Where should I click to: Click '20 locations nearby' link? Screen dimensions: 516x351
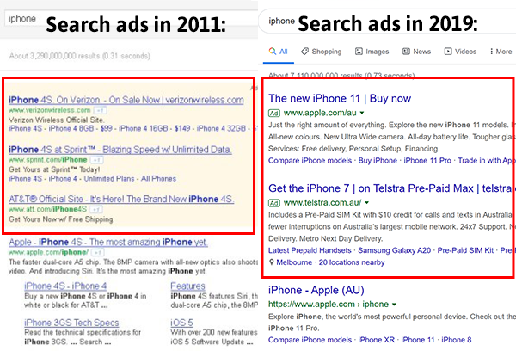(352, 262)
